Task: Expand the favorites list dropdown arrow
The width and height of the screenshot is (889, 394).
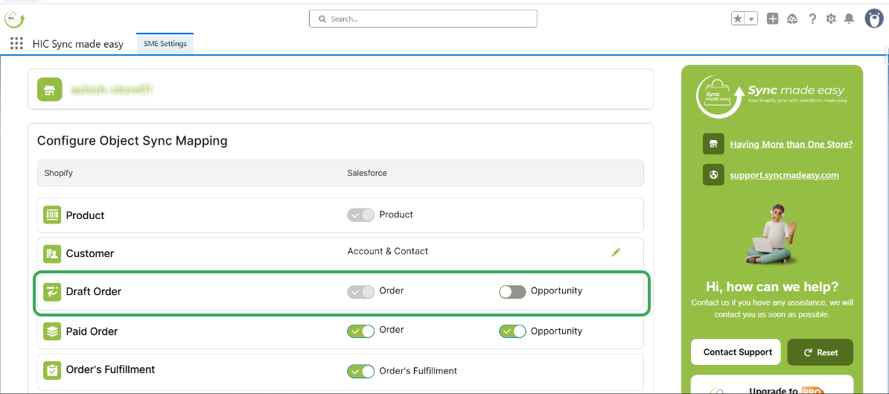Action: 751,19
